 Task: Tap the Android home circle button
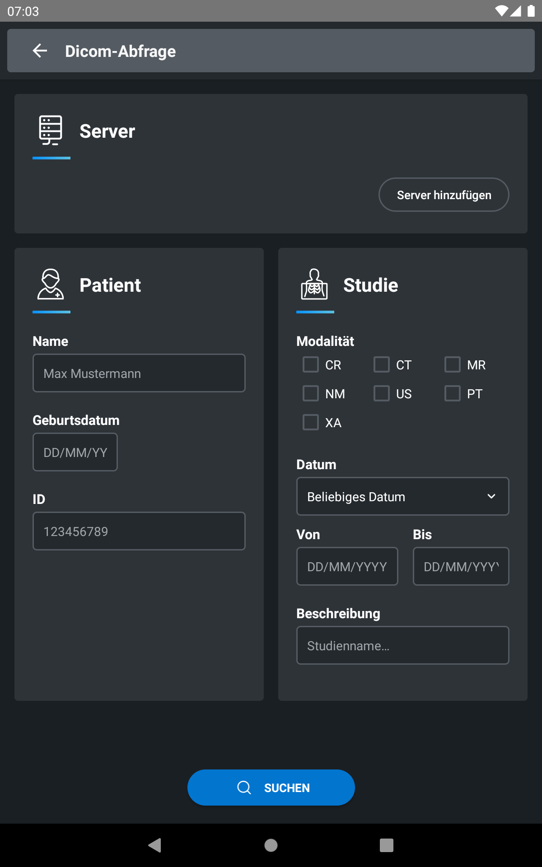[x=271, y=845]
